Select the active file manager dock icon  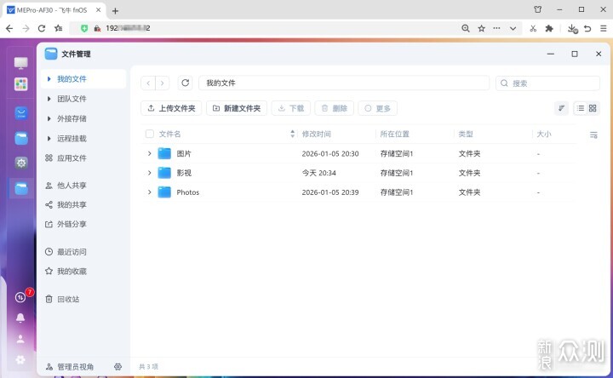point(21,188)
